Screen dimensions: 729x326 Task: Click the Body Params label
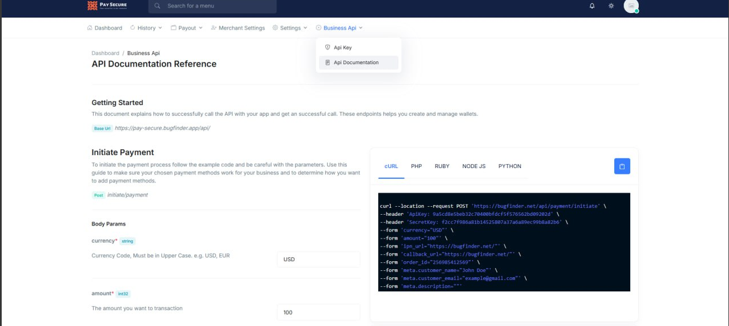[108, 224]
